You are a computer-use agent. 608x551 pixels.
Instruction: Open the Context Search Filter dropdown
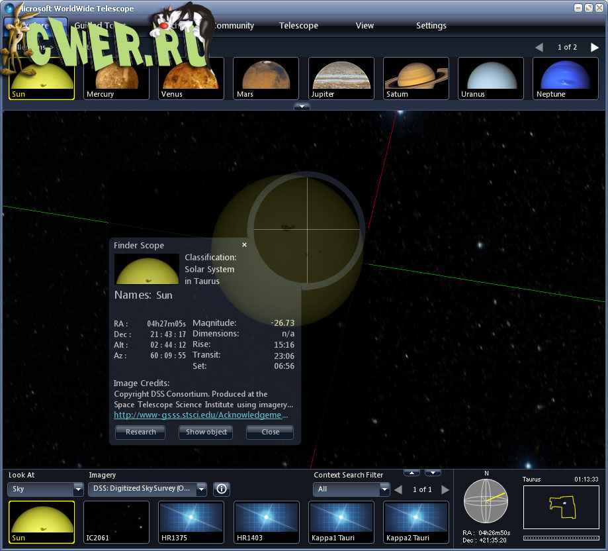click(x=351, y=489)
